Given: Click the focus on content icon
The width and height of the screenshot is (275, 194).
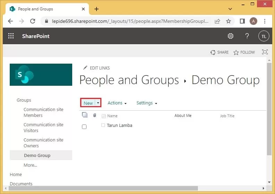Looking at the screenshot, I should pos(265,52).
